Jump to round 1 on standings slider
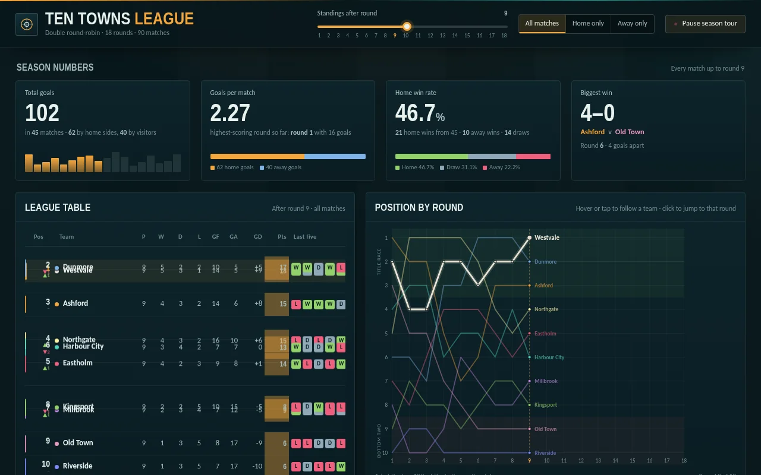Image resolution: width=761 pixels, height=475 pixels. pos(319,36)
